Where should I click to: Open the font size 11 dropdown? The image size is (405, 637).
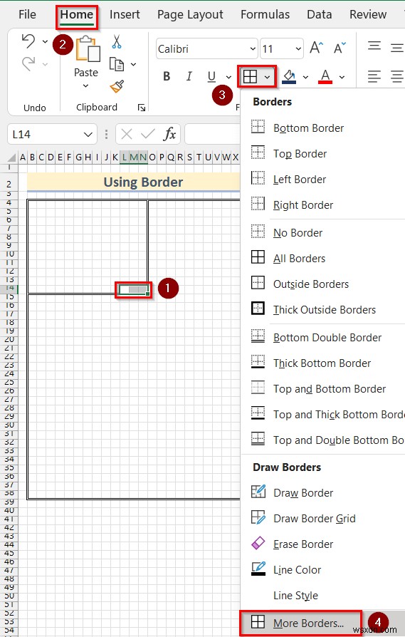pyautogui.click(x=298, y=48)
